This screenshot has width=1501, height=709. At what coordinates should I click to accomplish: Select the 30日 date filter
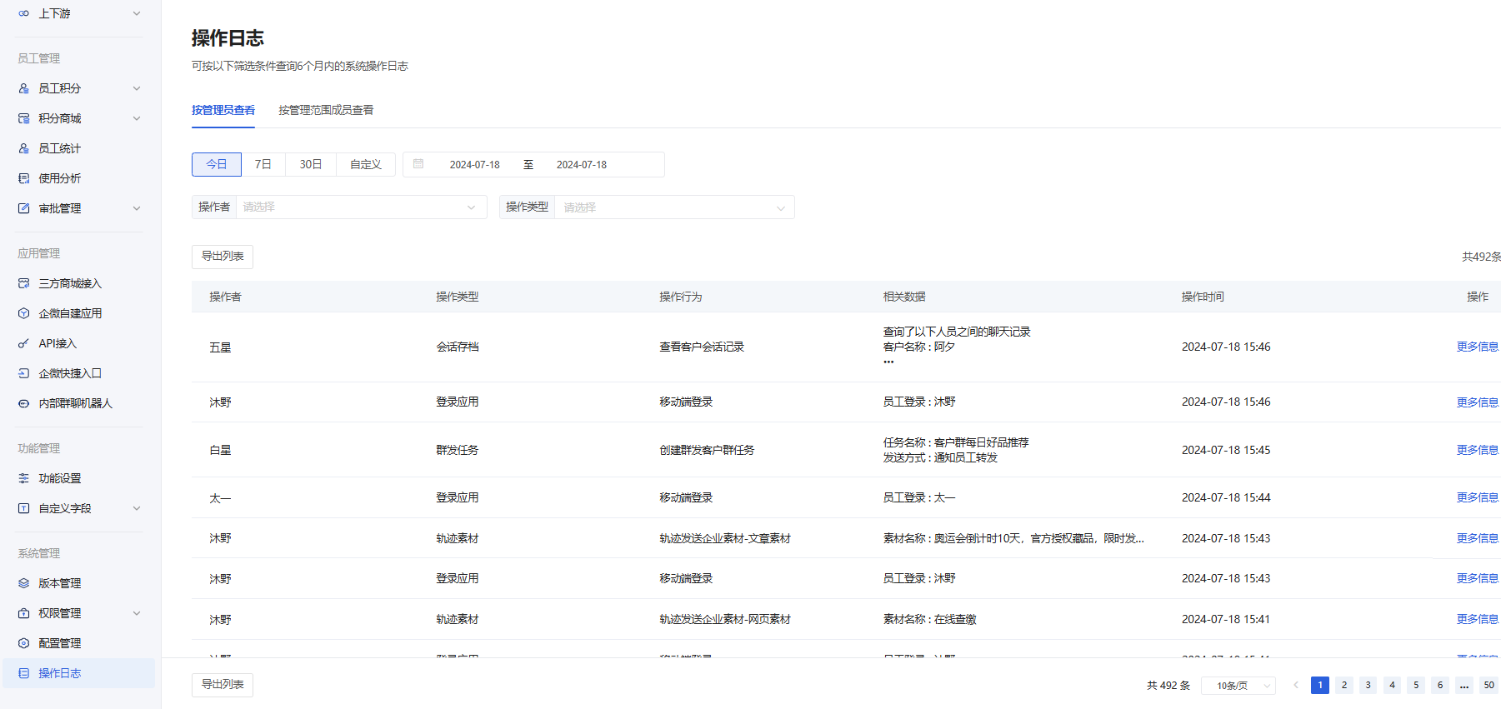pyautogui.click(x=311, y=164)
